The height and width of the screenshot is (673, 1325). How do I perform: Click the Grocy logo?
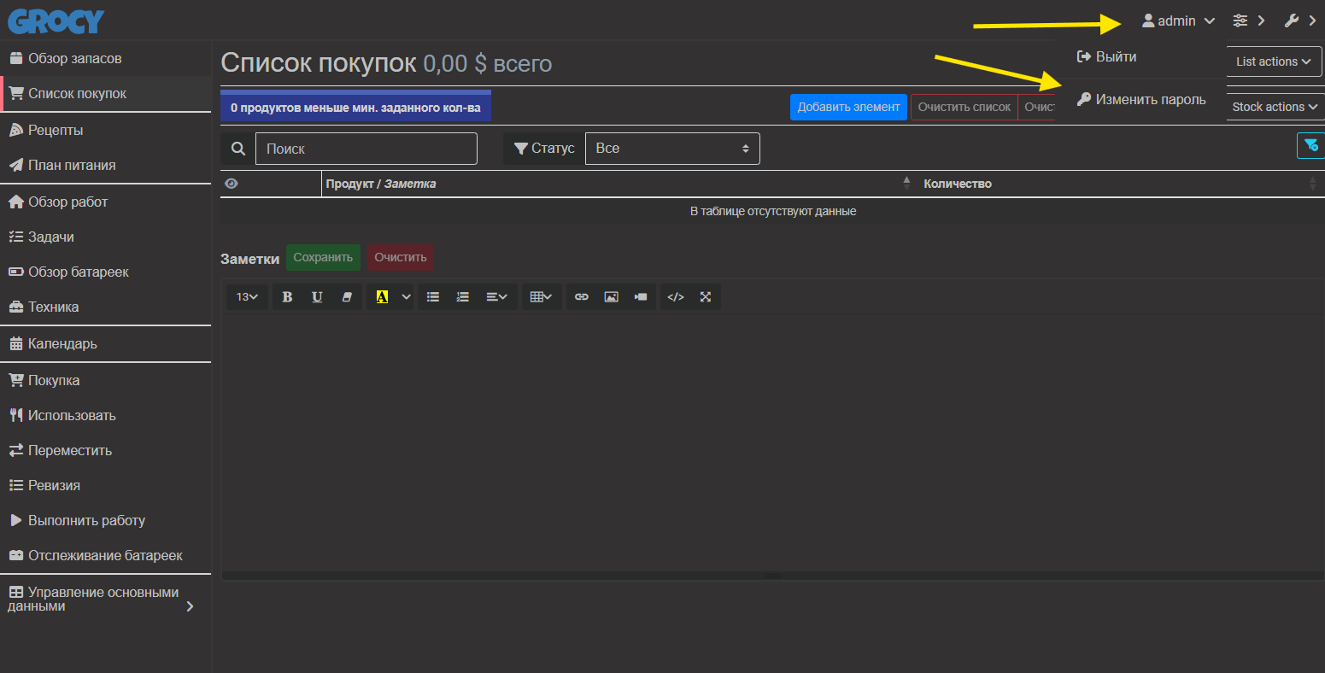56,20
